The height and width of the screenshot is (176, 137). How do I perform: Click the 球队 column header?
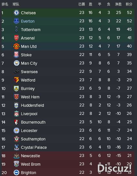point(16,4)
